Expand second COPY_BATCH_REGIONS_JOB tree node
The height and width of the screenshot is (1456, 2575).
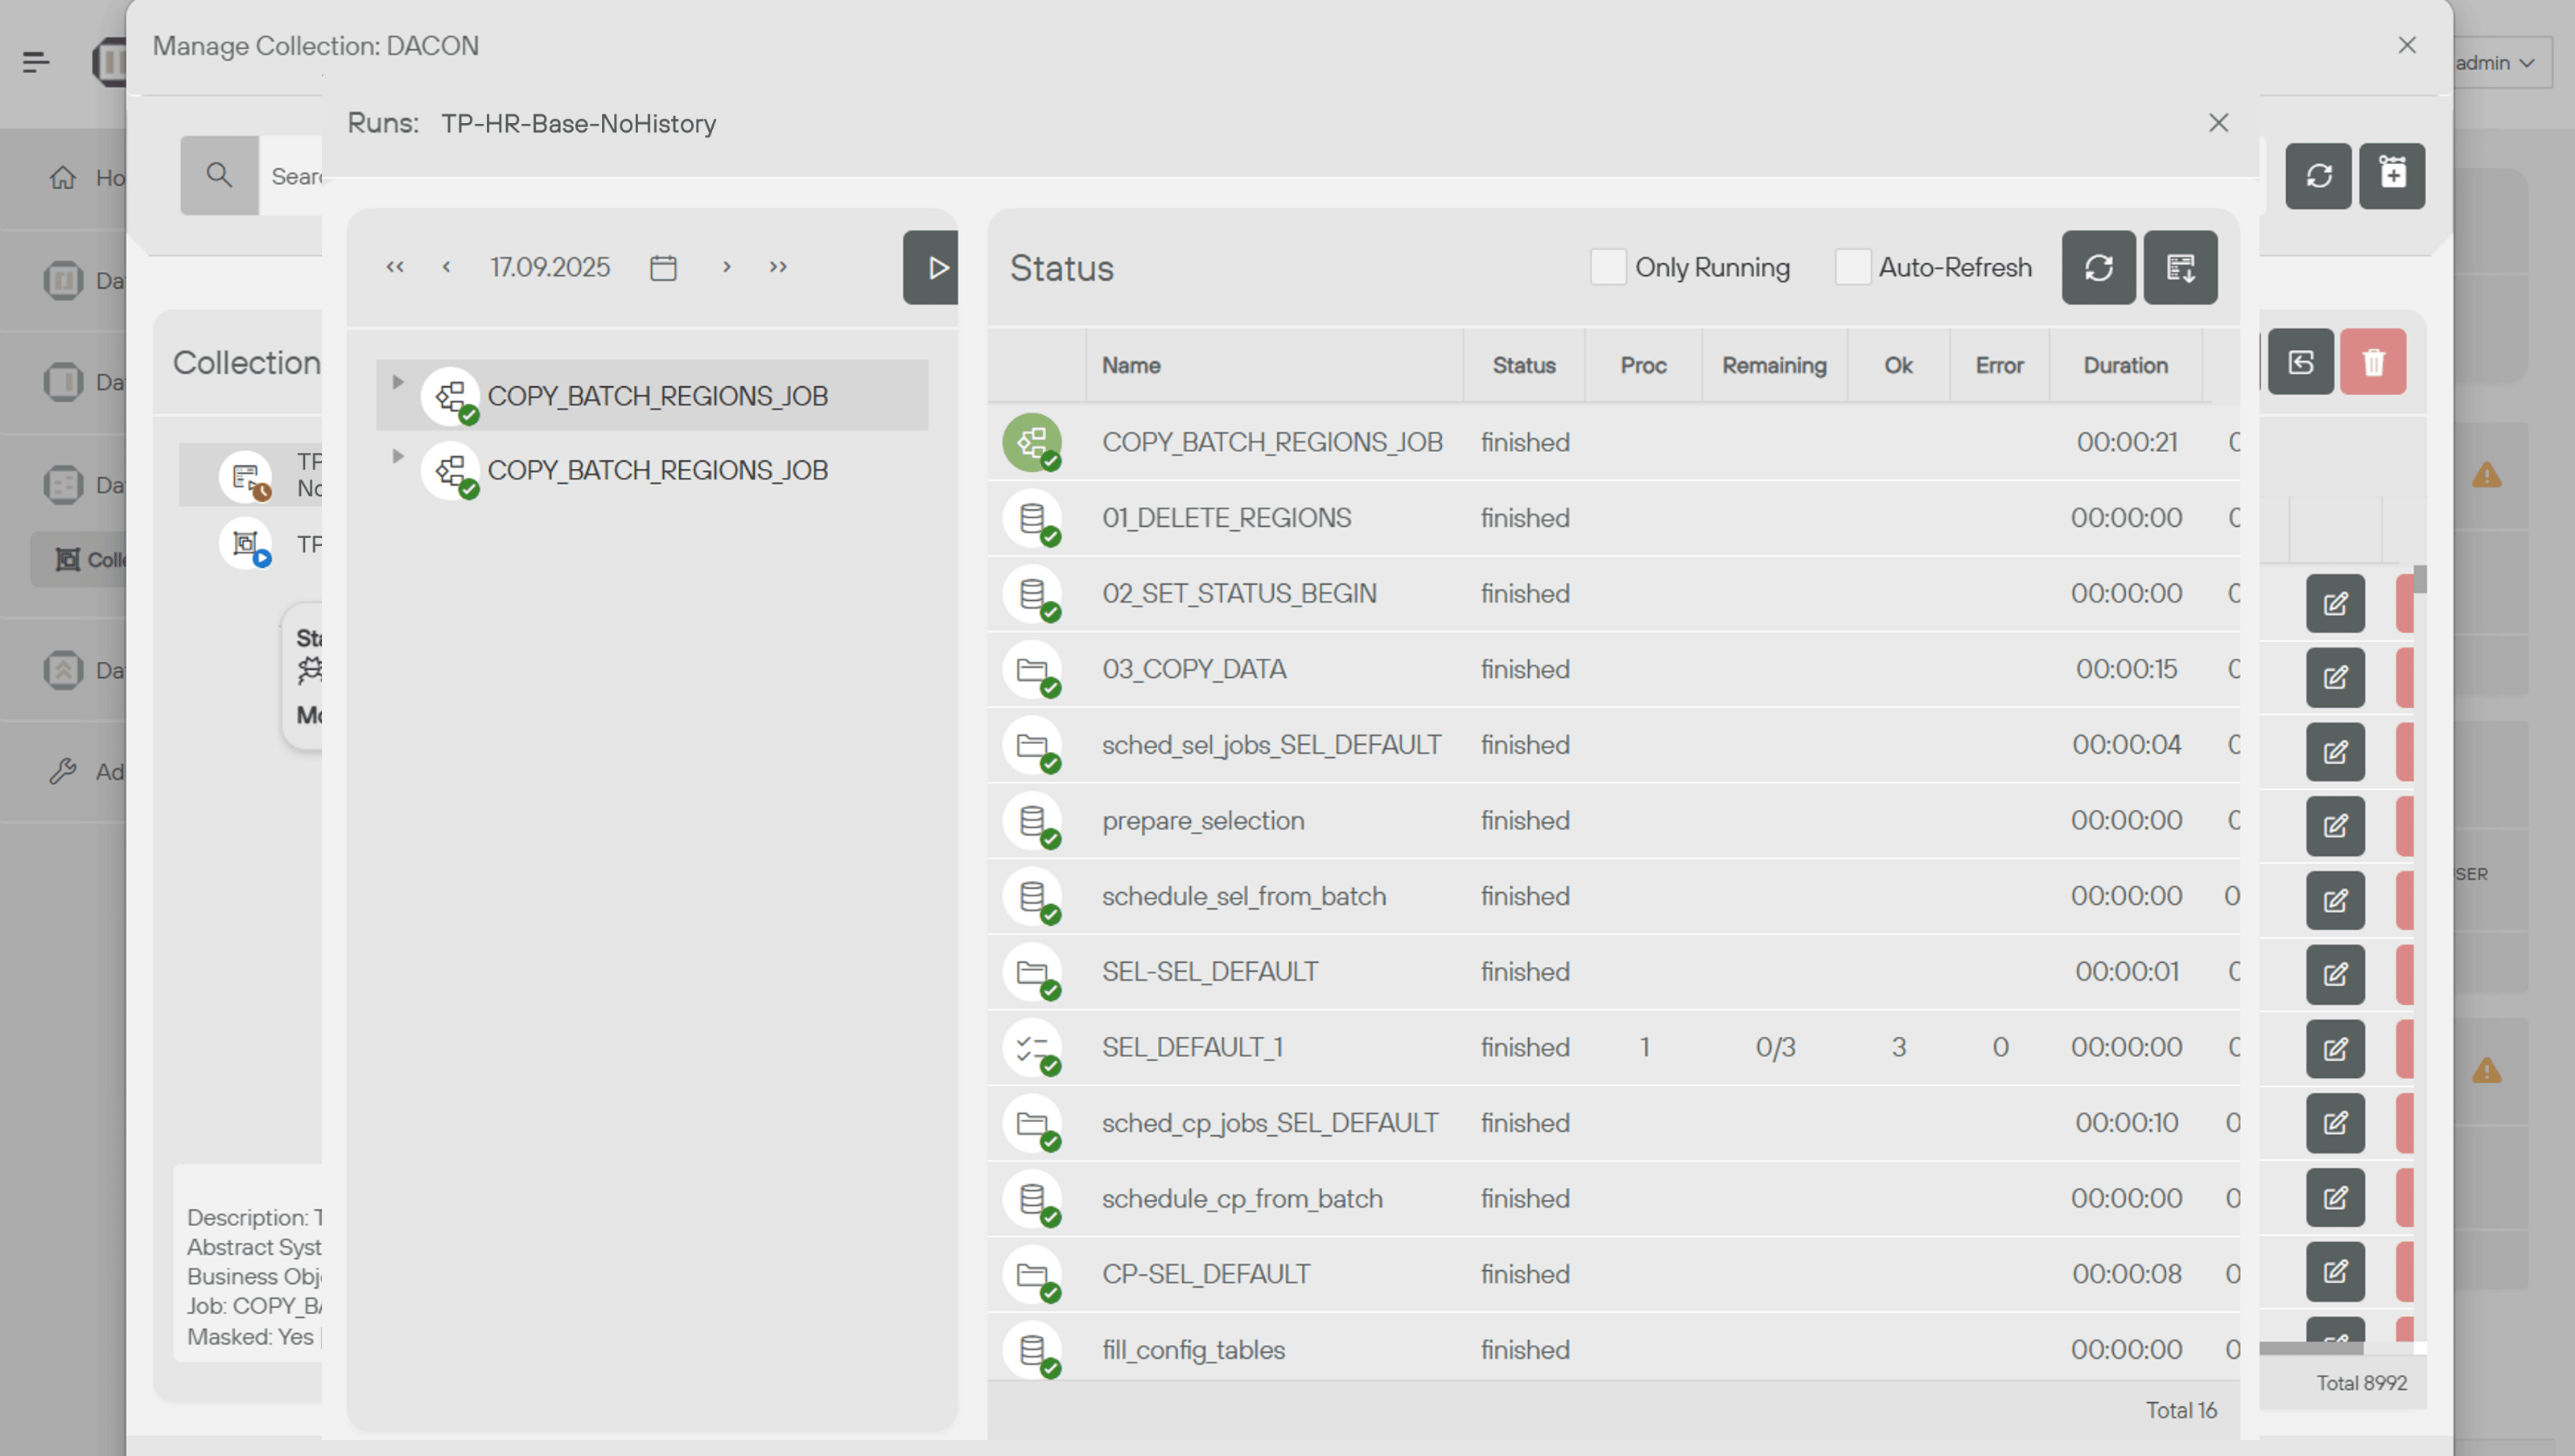click(x=397, y=456)
